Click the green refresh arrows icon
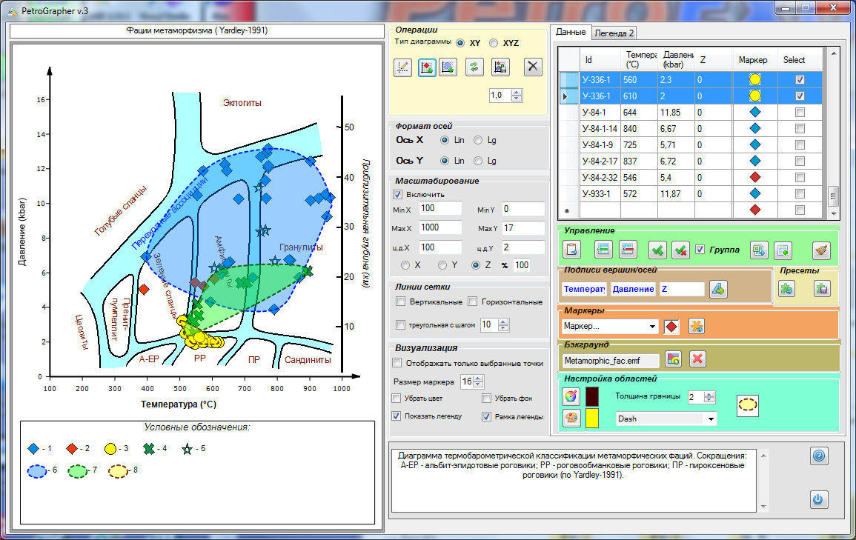 474,67
